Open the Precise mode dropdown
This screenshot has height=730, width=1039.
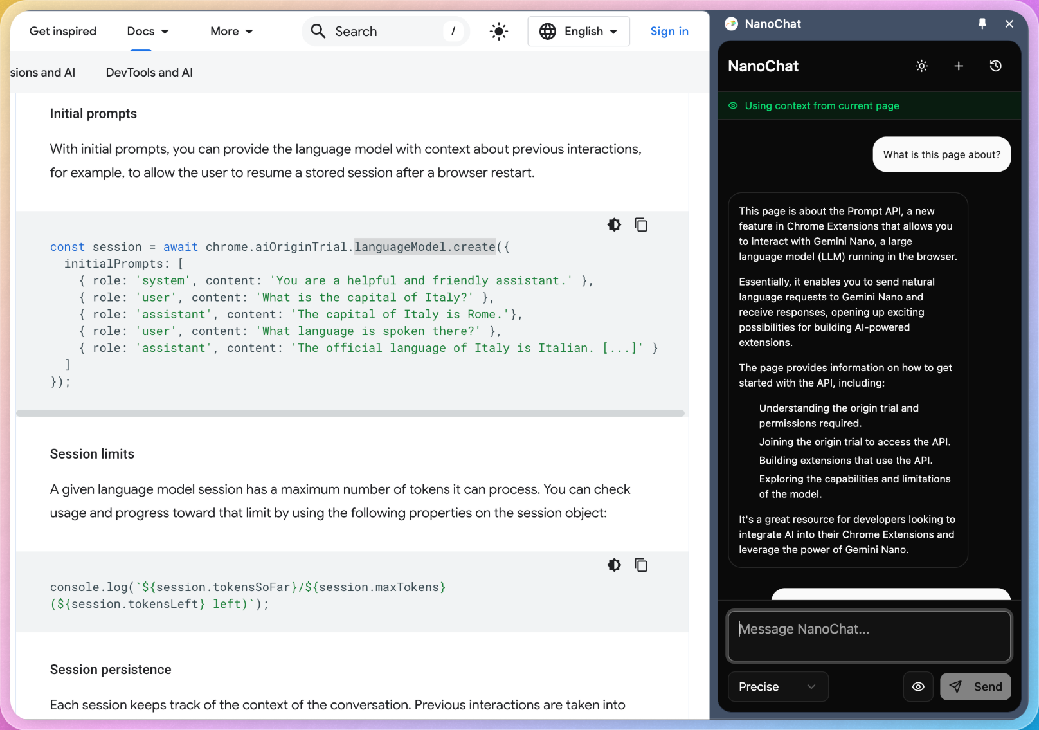click(x=778, y=686)
